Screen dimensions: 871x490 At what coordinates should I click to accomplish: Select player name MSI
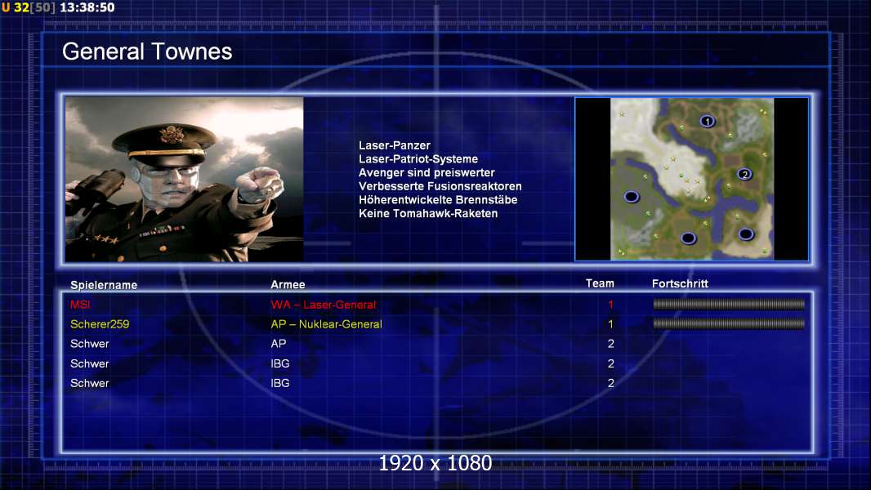pyautogui.click(x=80, y=305)
